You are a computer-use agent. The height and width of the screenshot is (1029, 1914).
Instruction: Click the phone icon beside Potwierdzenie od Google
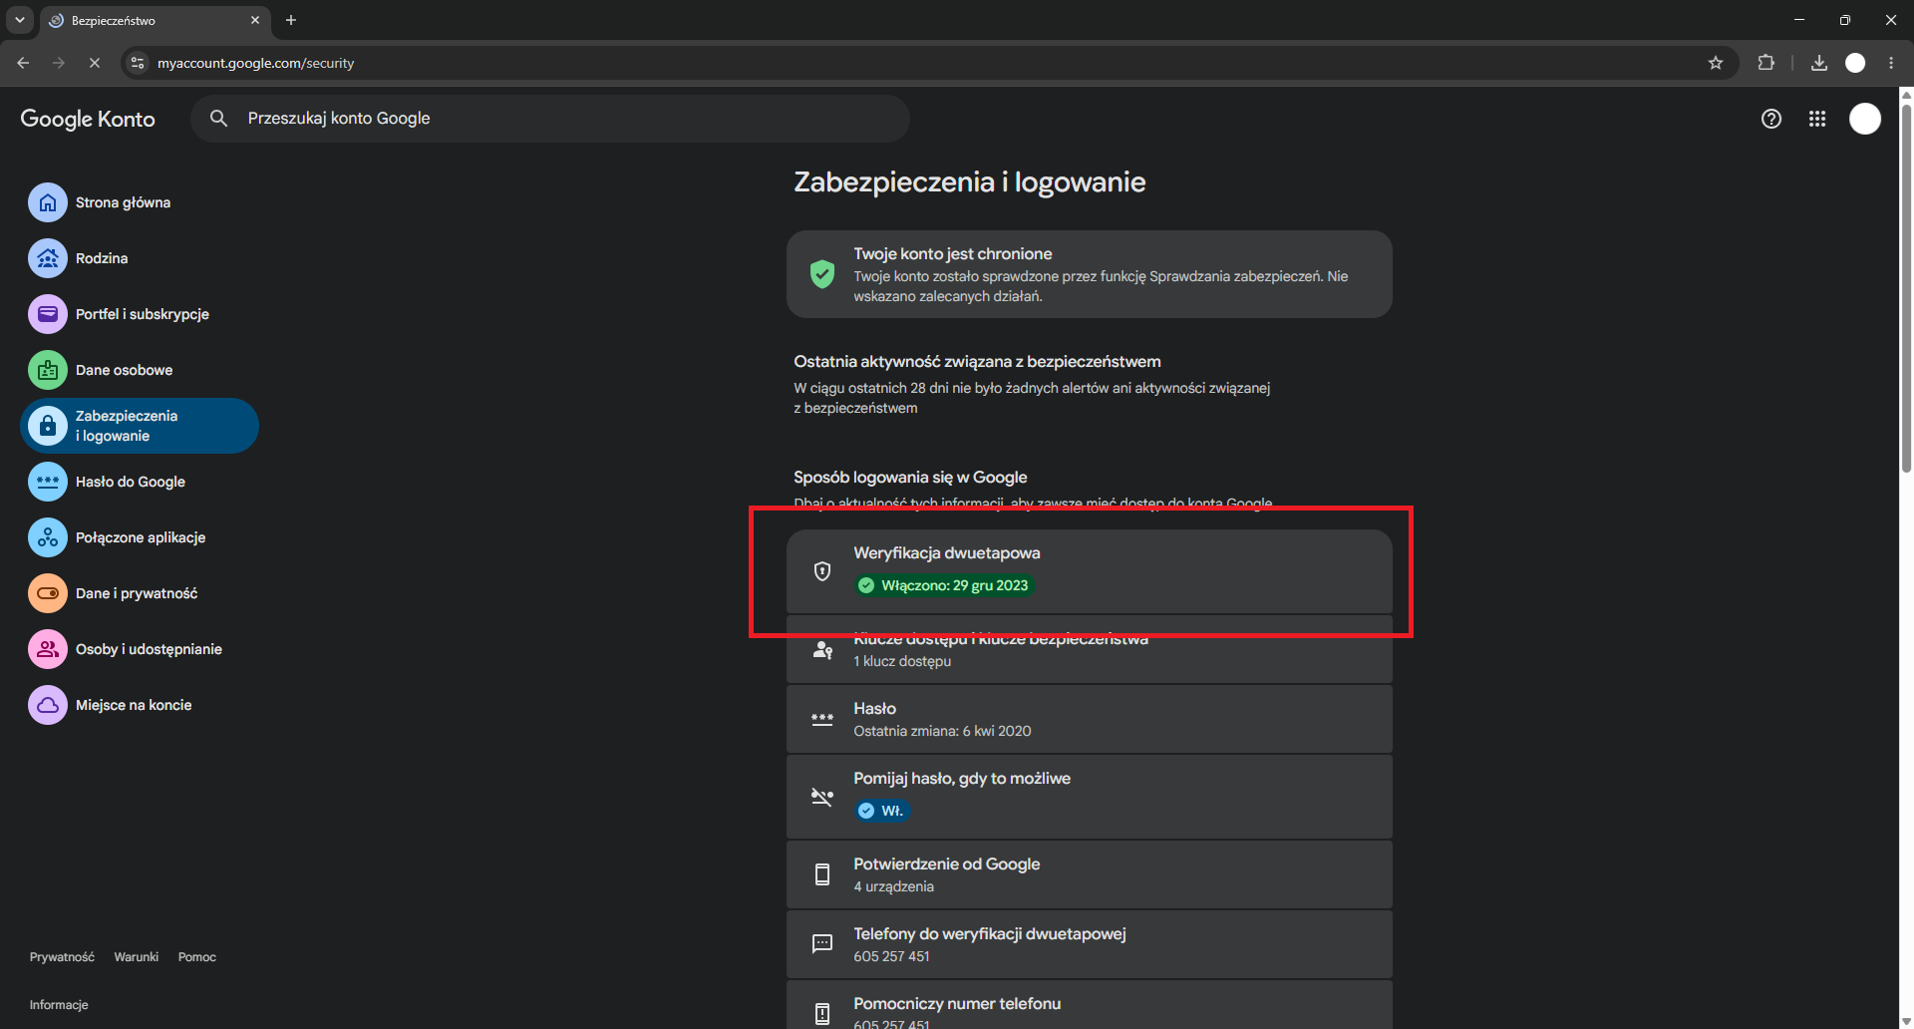click(822, 874)
